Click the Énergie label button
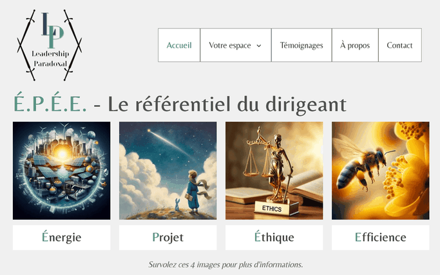This screenshot has width=440, height=275. pos(61,238)
